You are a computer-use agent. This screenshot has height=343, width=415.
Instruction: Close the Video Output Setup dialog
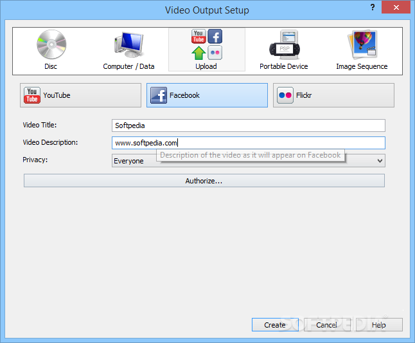point(396,7)
